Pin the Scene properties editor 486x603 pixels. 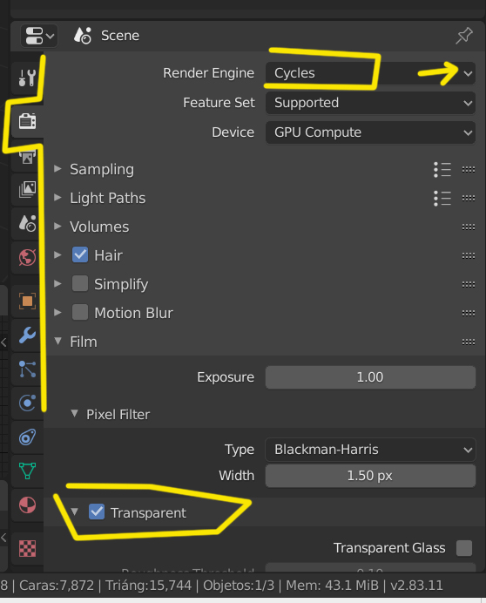[464, 36]
